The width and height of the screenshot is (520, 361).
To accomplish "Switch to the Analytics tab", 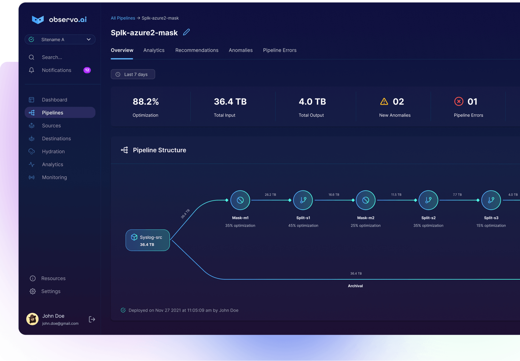I will click(154, 50).
